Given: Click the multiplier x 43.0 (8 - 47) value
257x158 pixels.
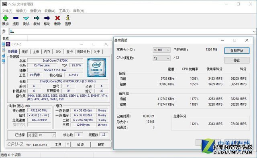Looking at the screenshot, I should (x=39, y=115).
